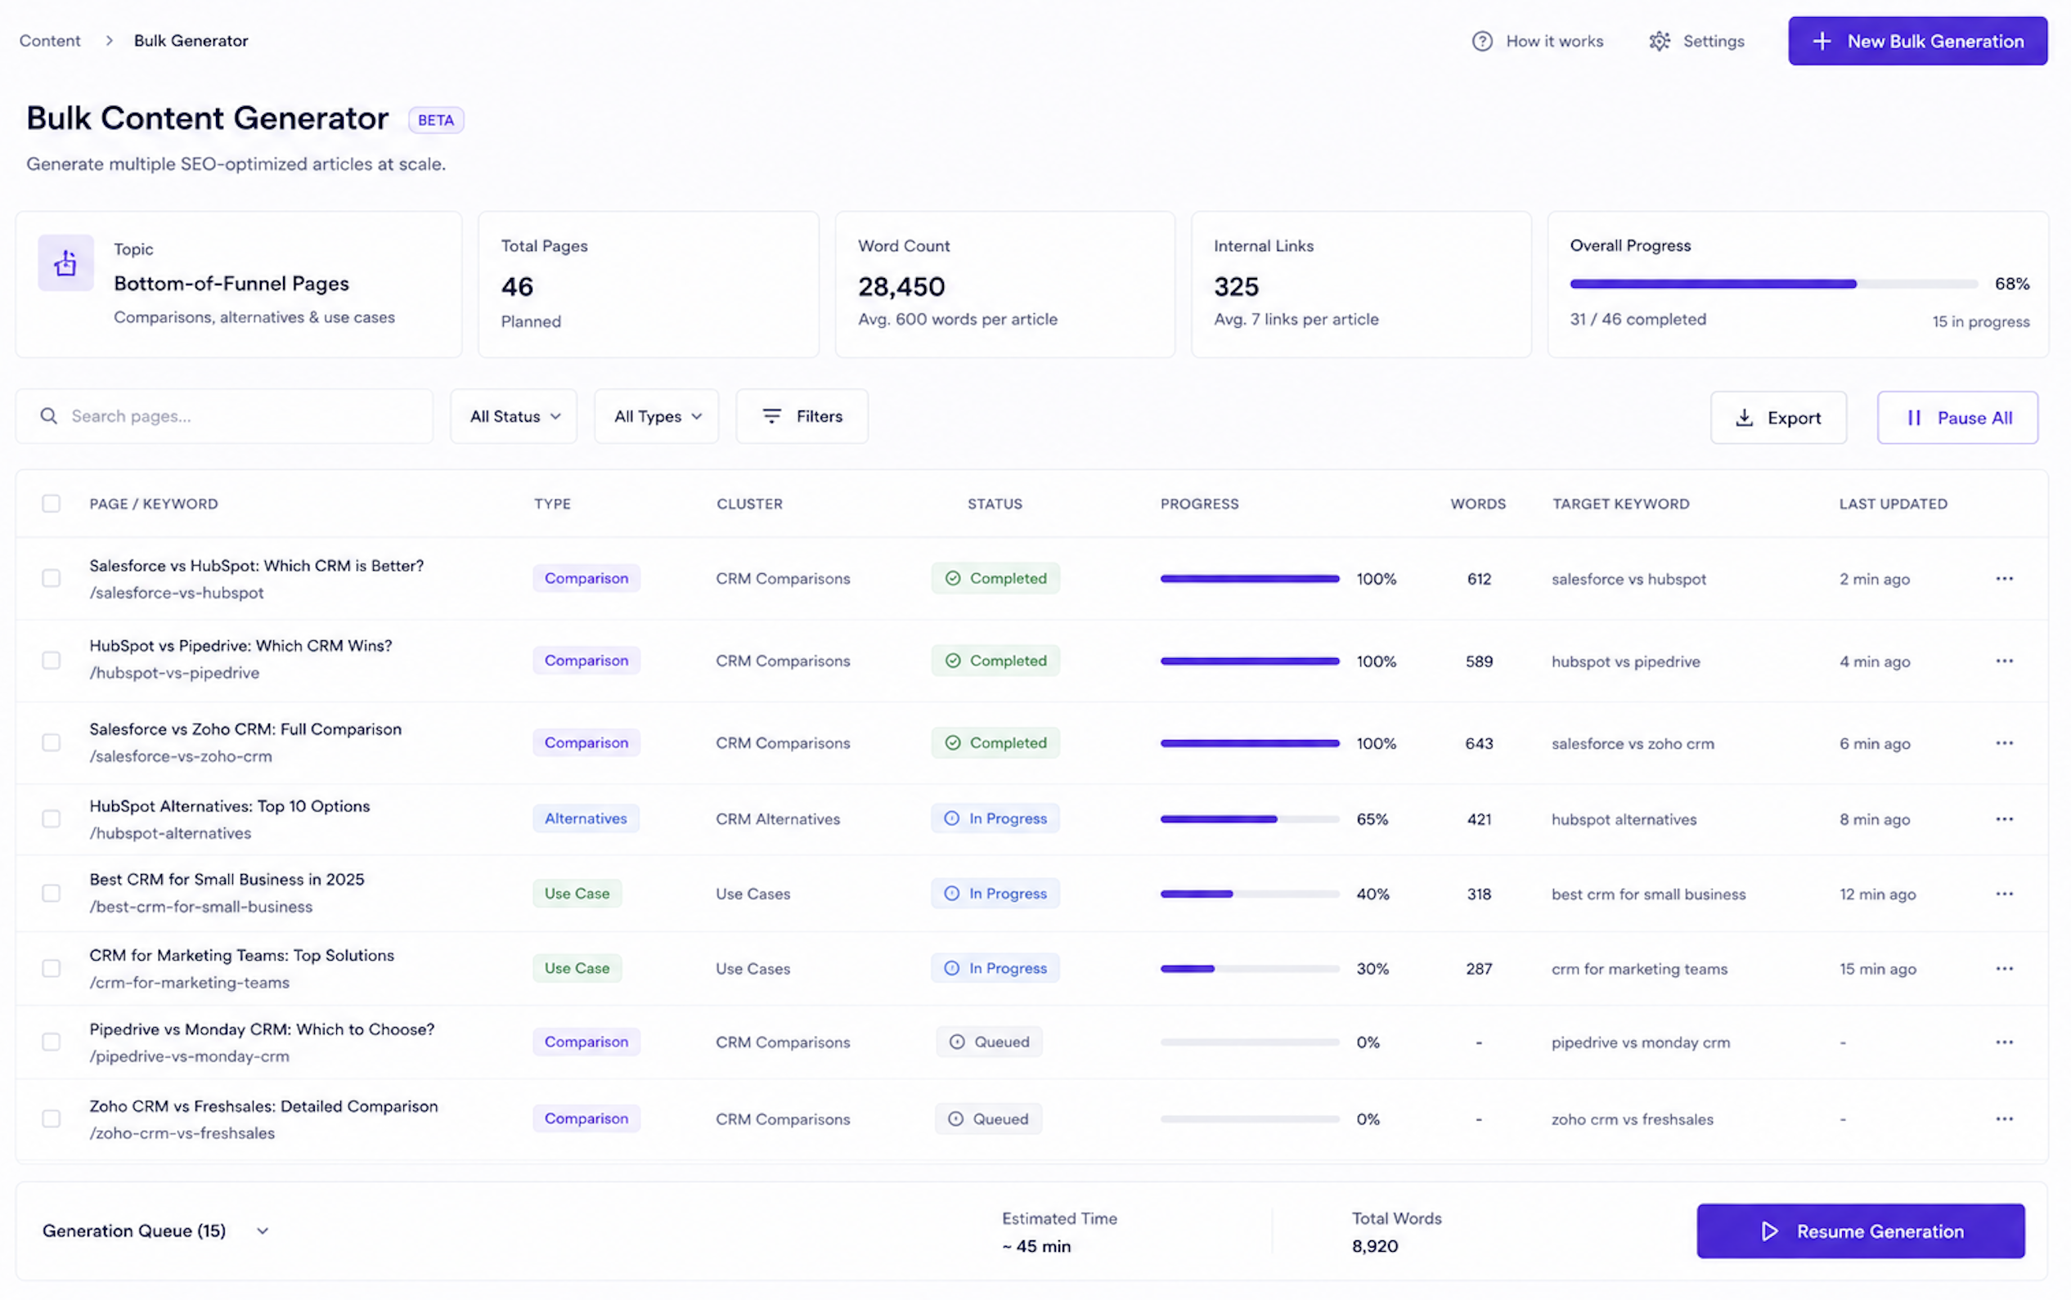The width and height of the screenshot is (2071, 1300).
Task: Click the Resume Generation button
Action: (1860, 1231)
